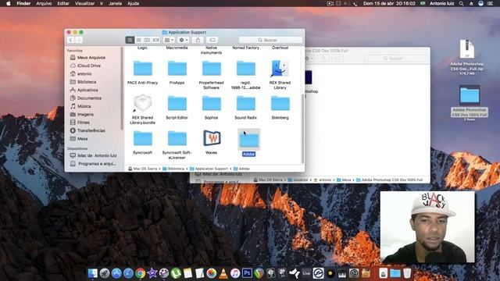Viewport: 500px width, 281px height.
Task: Click the Edit Tags toolbar button
Action: click(x=212, y=40)
